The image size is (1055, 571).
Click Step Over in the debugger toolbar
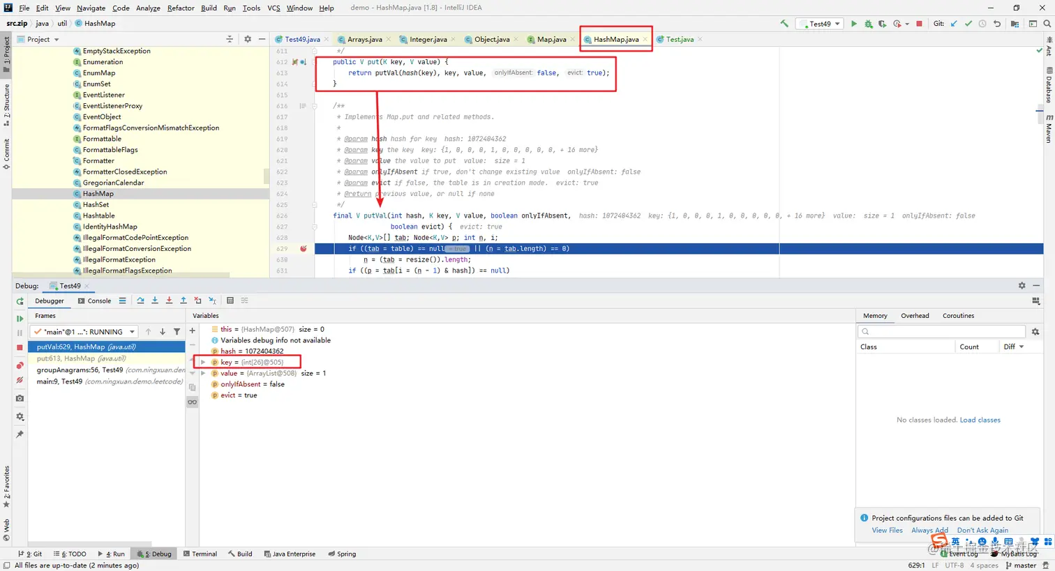point(140,300)
